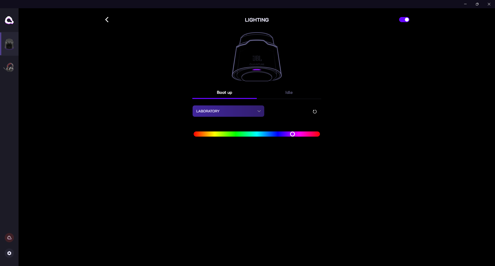
Task: Pick green on the color hue bar
Action: click(x=235, y=134)
